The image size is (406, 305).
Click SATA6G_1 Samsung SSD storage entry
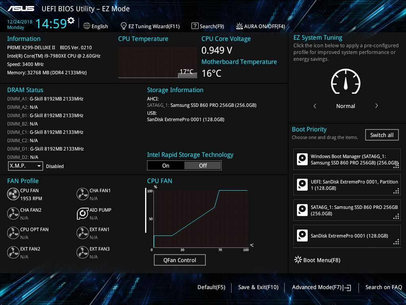tap(202, 105)
